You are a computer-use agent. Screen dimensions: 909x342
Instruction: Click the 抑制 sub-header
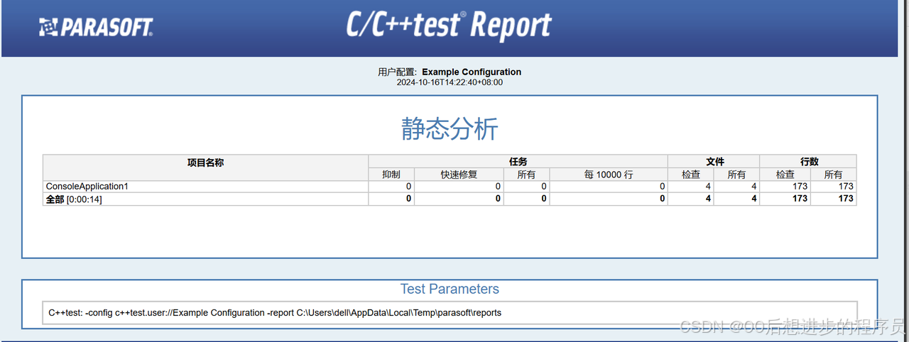[x=391, y=175]
